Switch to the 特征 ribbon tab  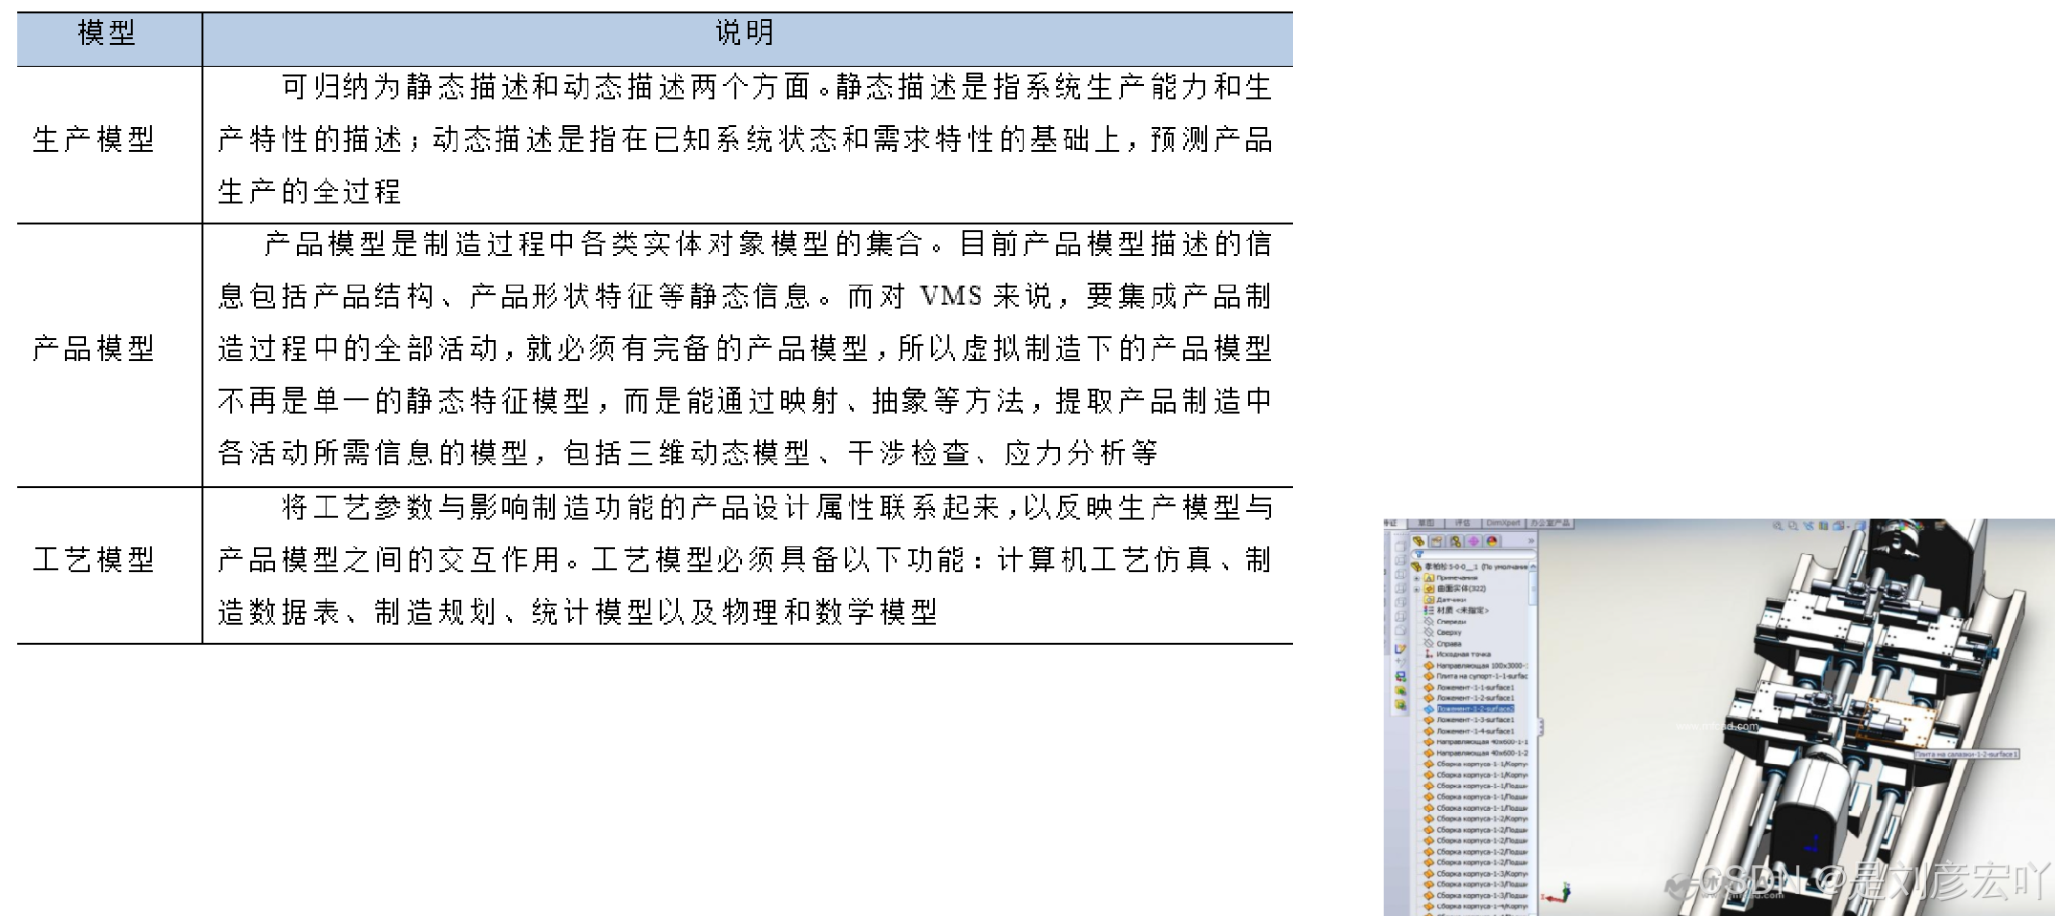point(1393,523)
